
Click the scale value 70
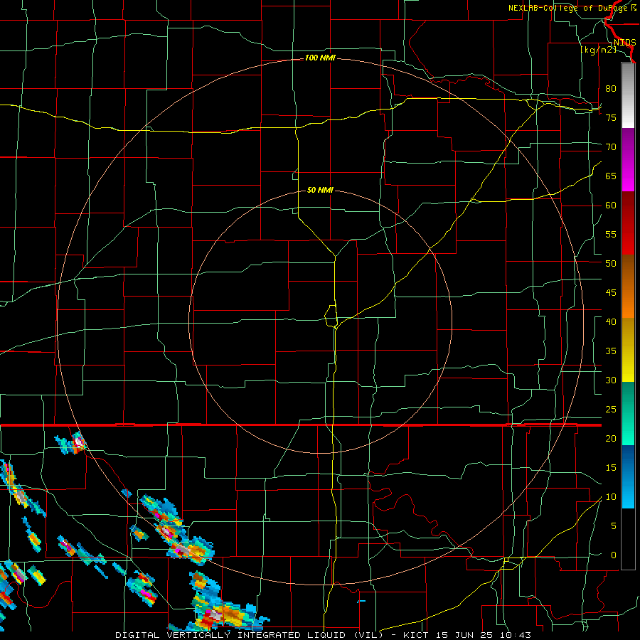pos(611,147)
